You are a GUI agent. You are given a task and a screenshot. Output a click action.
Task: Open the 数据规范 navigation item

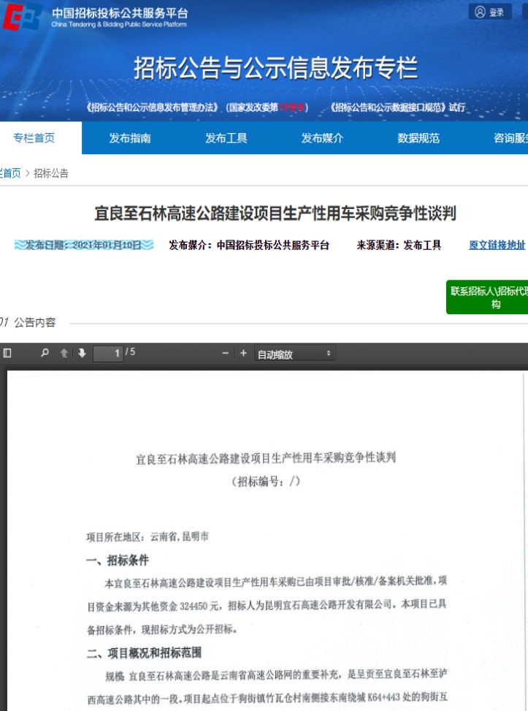point(418,138)
